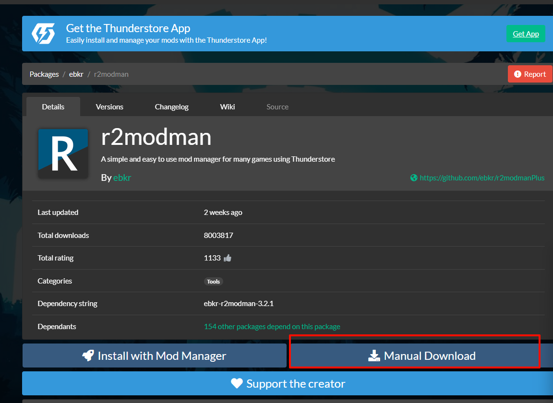The height and width of the screenshot is (403, 553).
Task: Click the 'Categories' label
Action: [x=55, y=281]
